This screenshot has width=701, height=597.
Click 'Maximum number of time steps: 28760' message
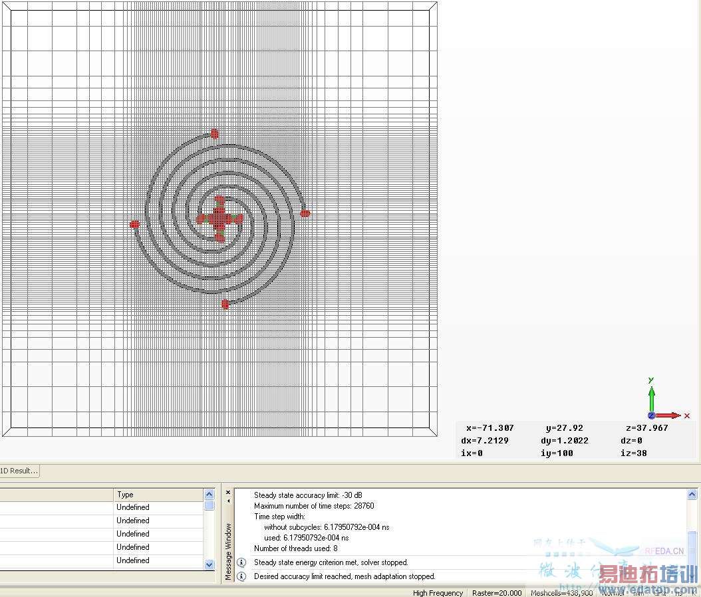pos(314,506)
